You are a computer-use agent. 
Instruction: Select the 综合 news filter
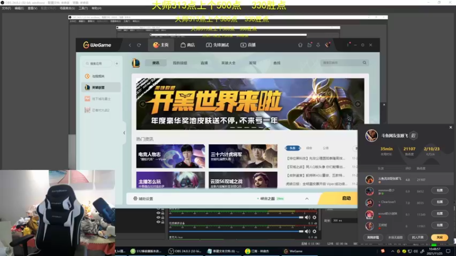click(309, 148)
